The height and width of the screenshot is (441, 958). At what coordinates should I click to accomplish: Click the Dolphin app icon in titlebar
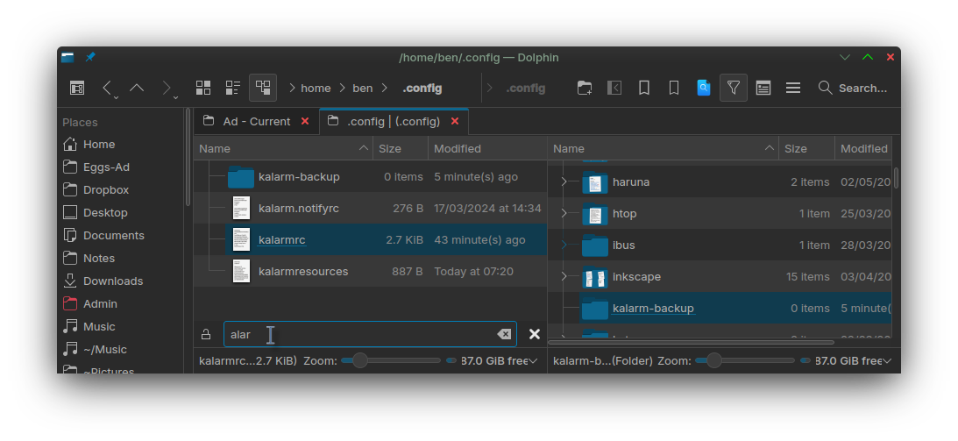click(x=67, y=57)
